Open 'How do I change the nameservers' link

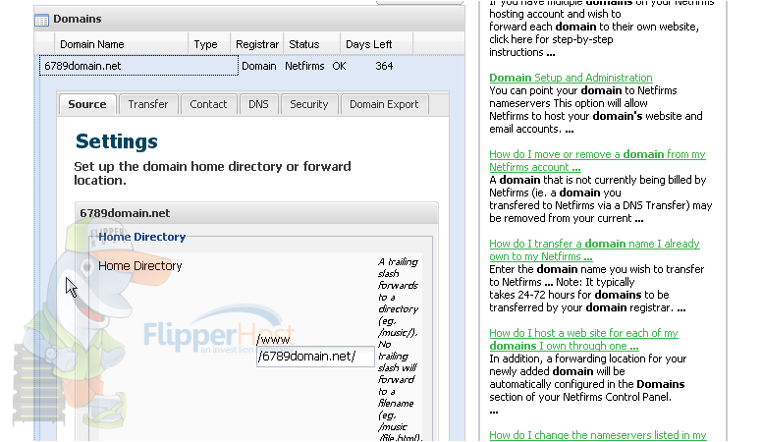click(598, 435)
